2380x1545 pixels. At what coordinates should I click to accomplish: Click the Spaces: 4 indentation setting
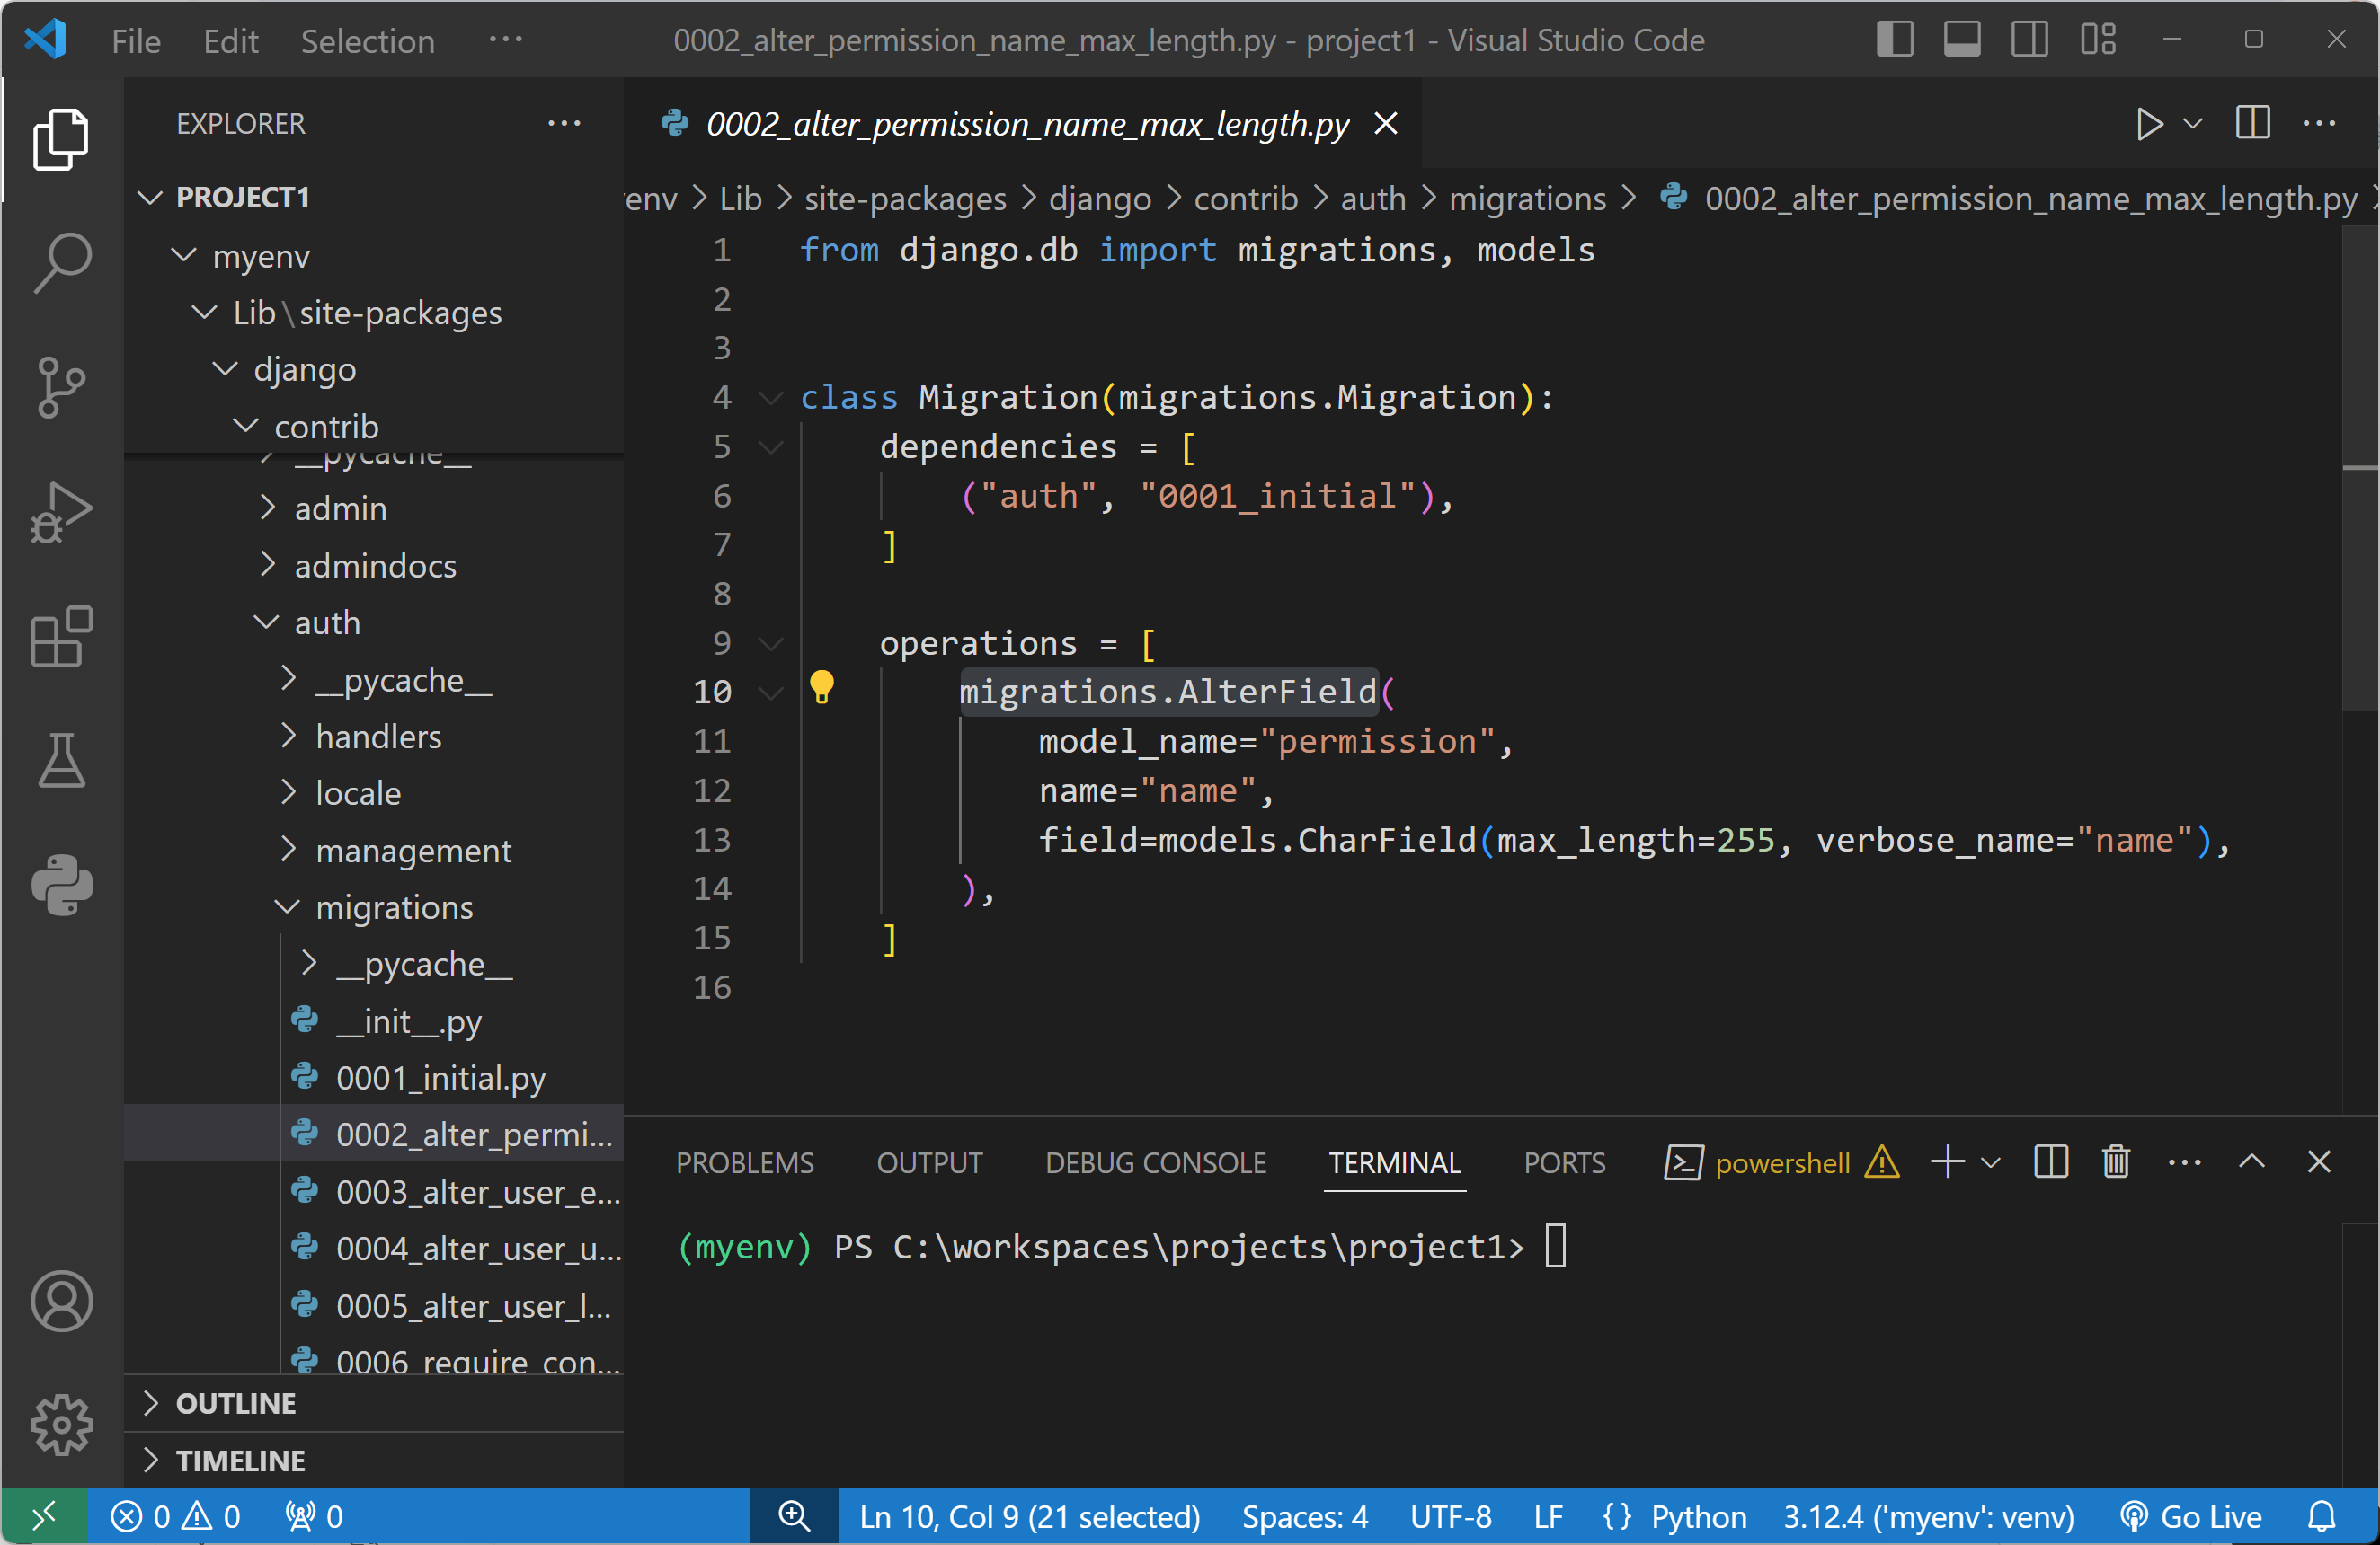click(x=1304, y=1517)
